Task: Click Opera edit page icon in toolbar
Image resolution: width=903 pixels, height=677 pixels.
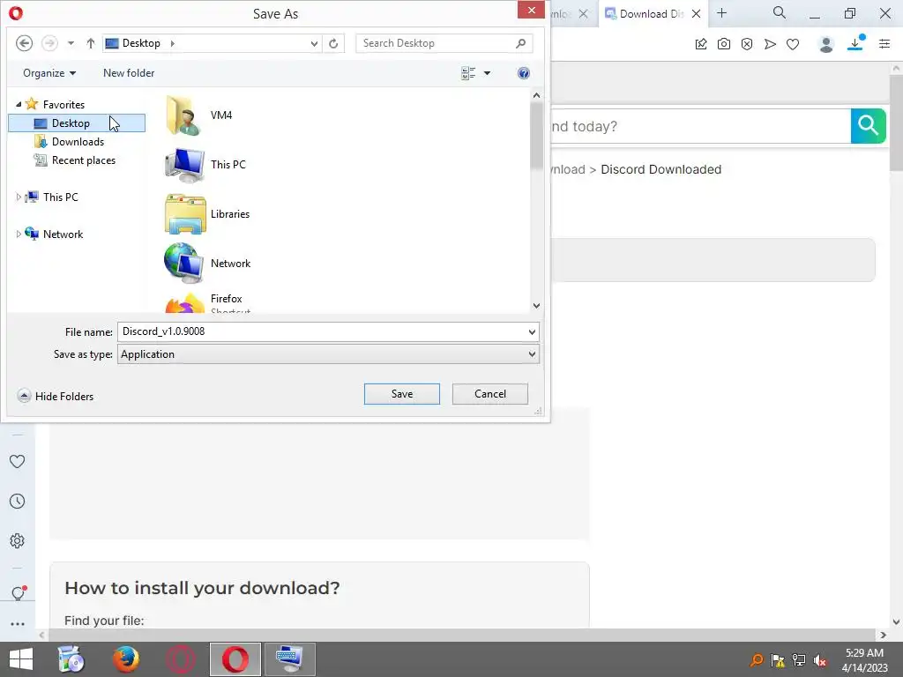Action: click(x=701, y=44)
